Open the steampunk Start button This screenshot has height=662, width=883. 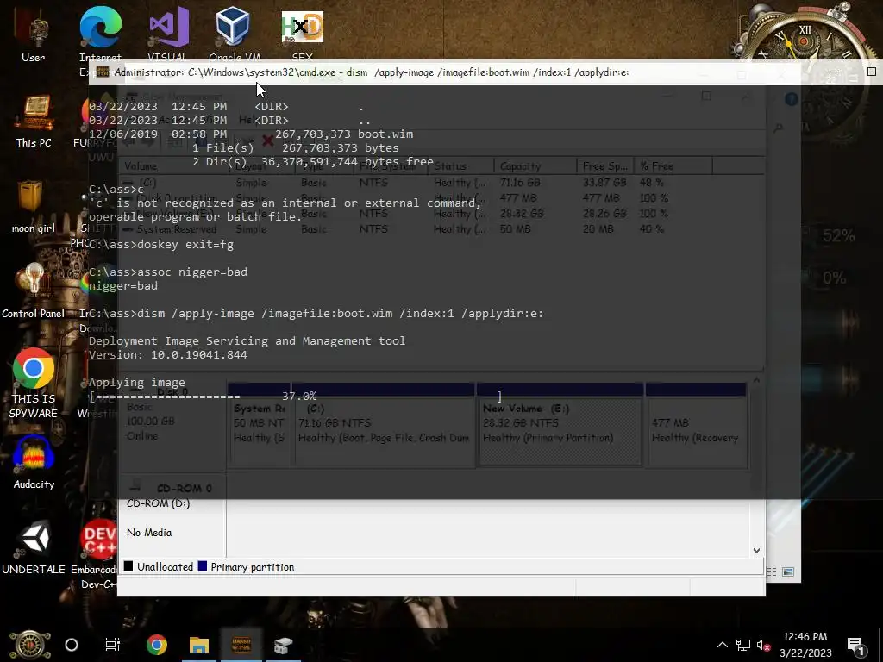click(x=30, y=645)
